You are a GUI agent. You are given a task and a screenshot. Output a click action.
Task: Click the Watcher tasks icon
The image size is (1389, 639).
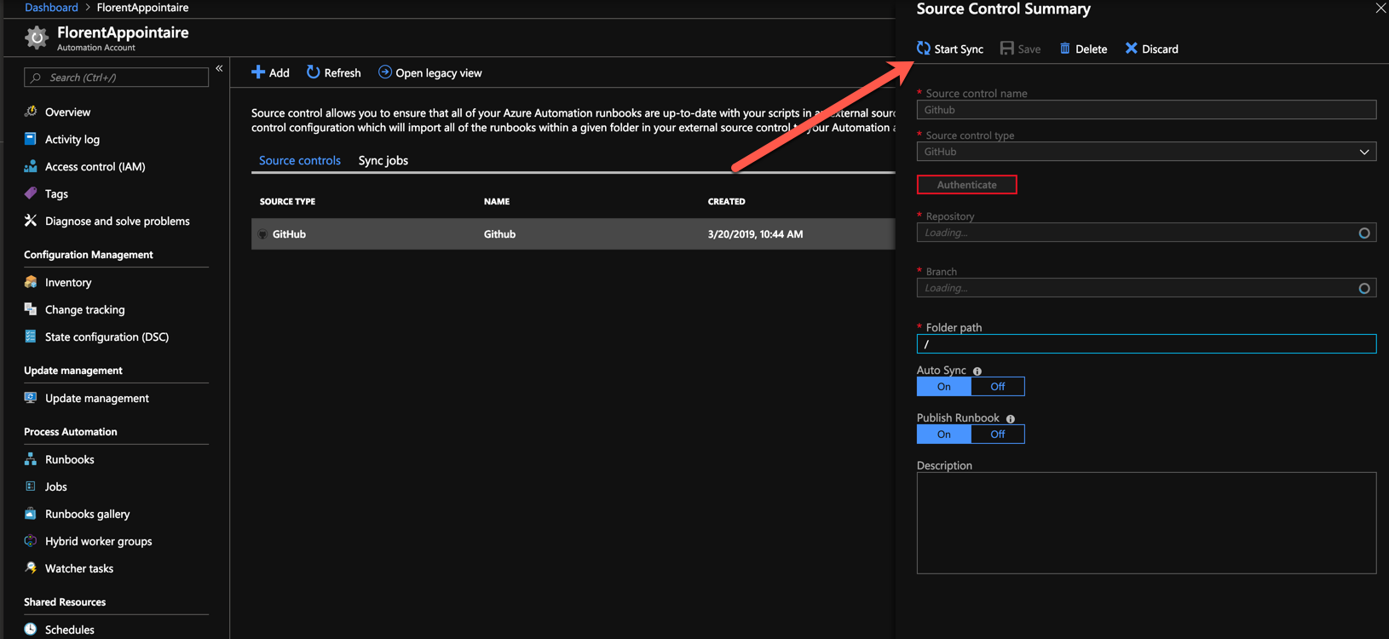click(x=31, y=568)
